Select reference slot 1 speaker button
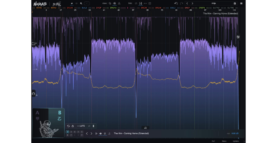The image size is (259, 143). pos(68,132)
